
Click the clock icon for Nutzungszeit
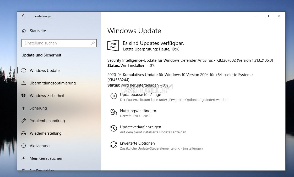coord(114,112)
